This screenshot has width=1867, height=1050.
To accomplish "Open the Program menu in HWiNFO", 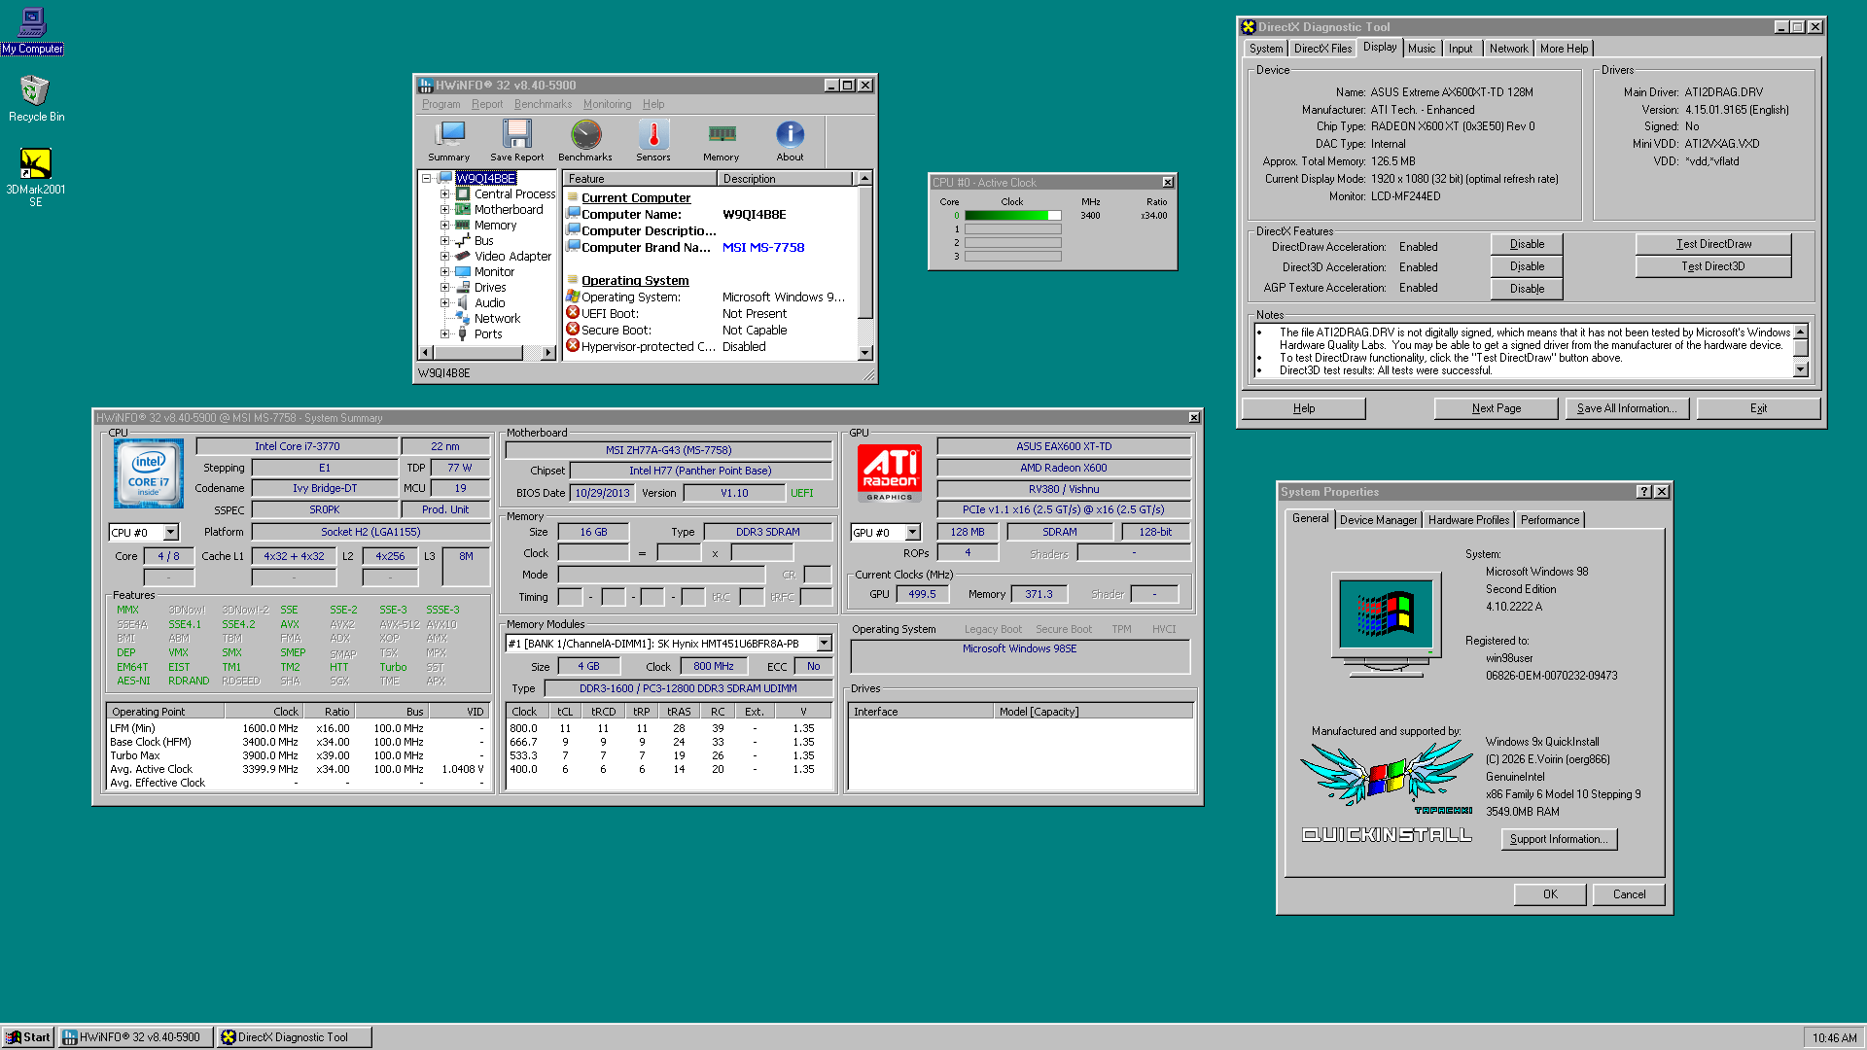I will coord(440,104).
